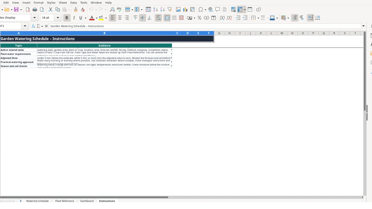
Task: Apply border line color swatch
Action: coord(272,18)
